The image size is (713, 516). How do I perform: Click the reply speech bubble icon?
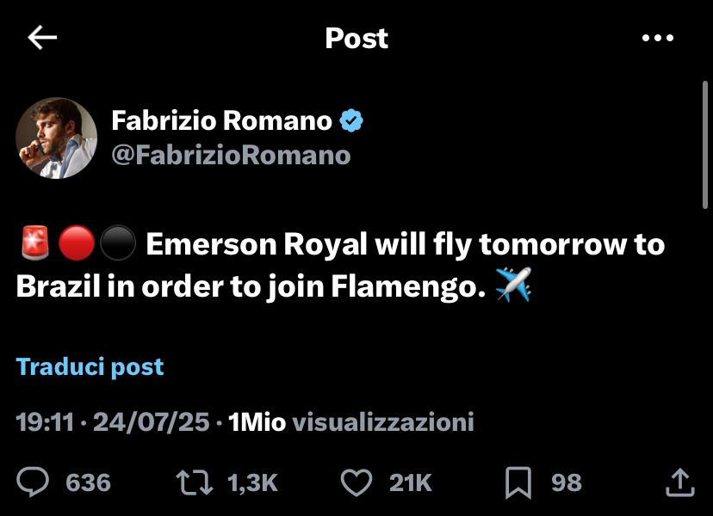coord(34,482)
